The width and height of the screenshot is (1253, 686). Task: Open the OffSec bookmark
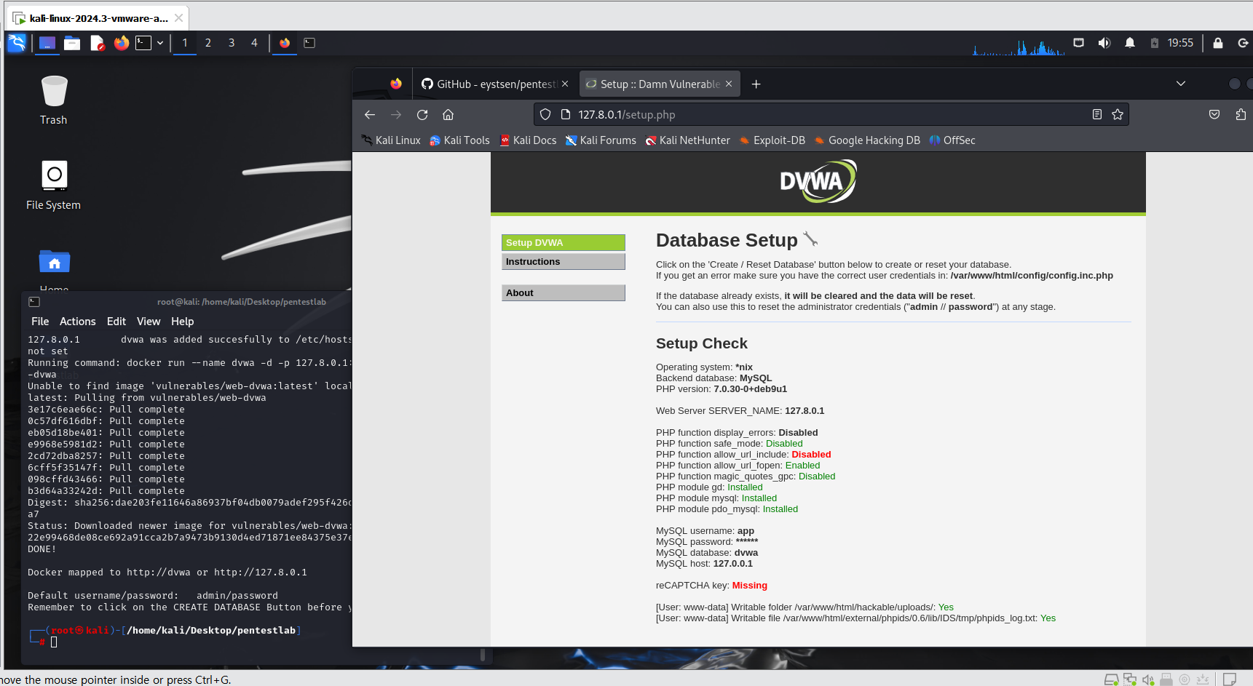point(952,140)
